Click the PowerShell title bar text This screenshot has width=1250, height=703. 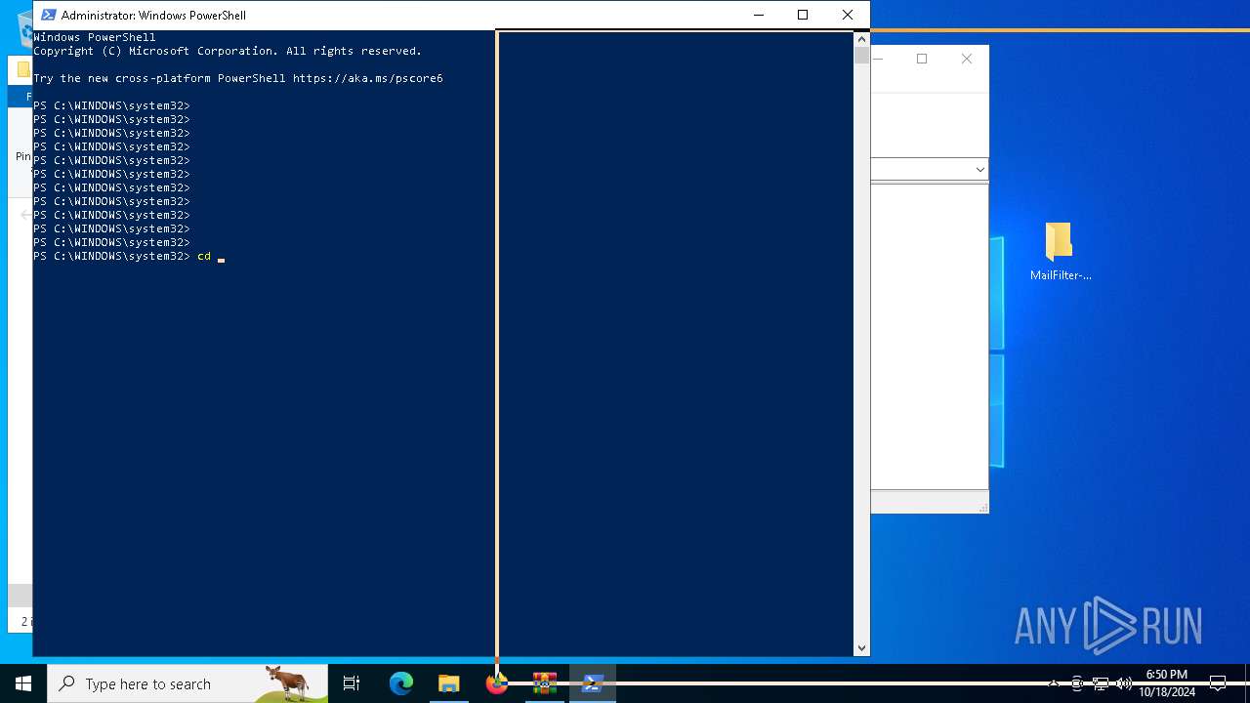[x=153, y=15]
